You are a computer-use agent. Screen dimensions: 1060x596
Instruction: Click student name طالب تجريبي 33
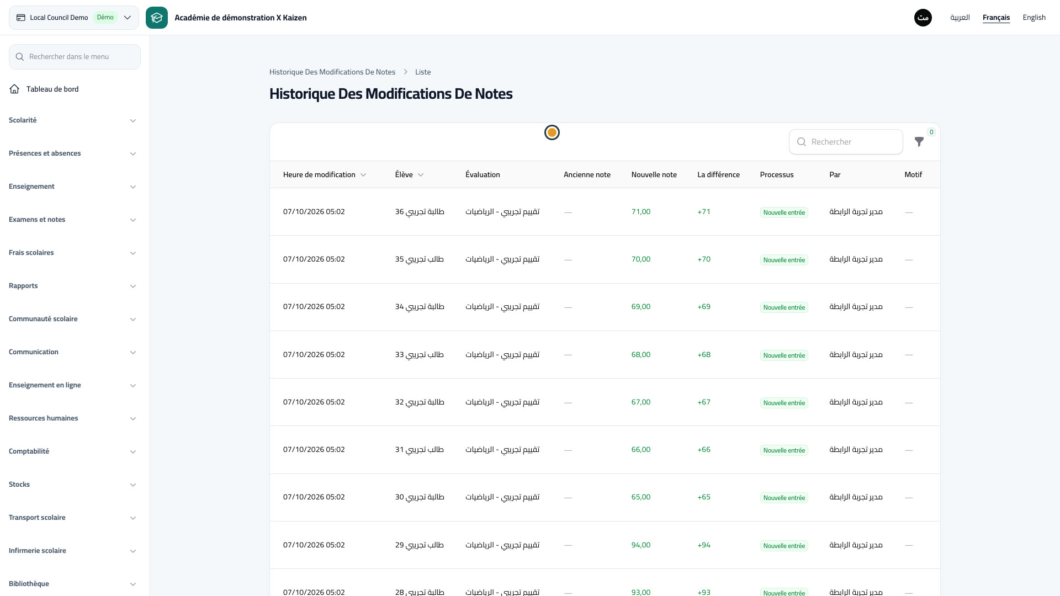point(420,355)
